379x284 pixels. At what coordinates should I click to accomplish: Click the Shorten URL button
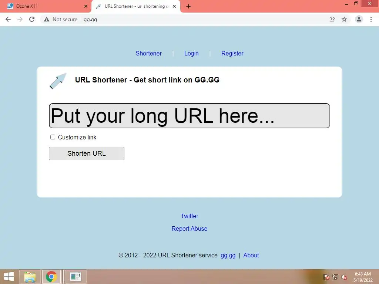87,153
